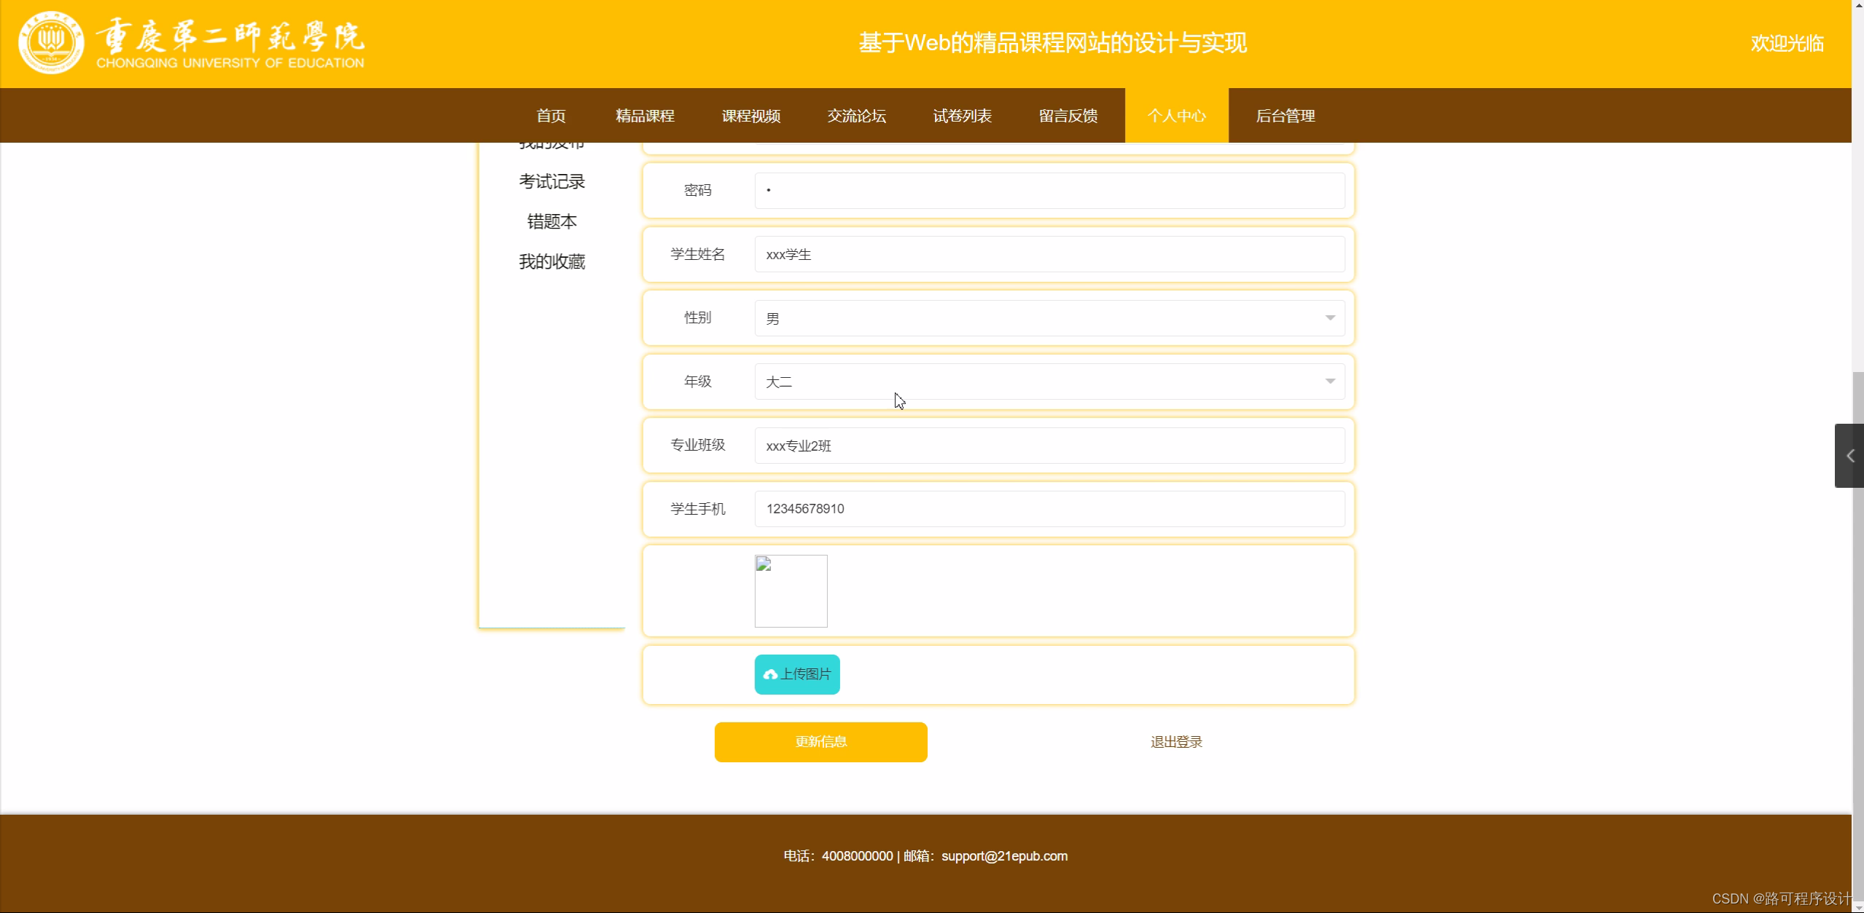Click the 退出登录 link
The height and width of the screenshot is (913, 1864).
coord(1175,742)
